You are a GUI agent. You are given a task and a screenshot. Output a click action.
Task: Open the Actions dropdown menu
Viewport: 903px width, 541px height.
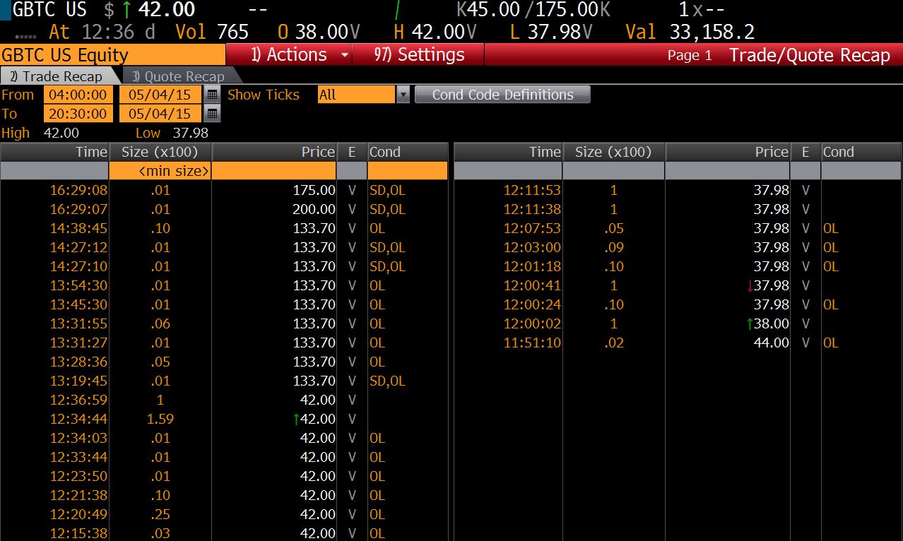point(288,54)
